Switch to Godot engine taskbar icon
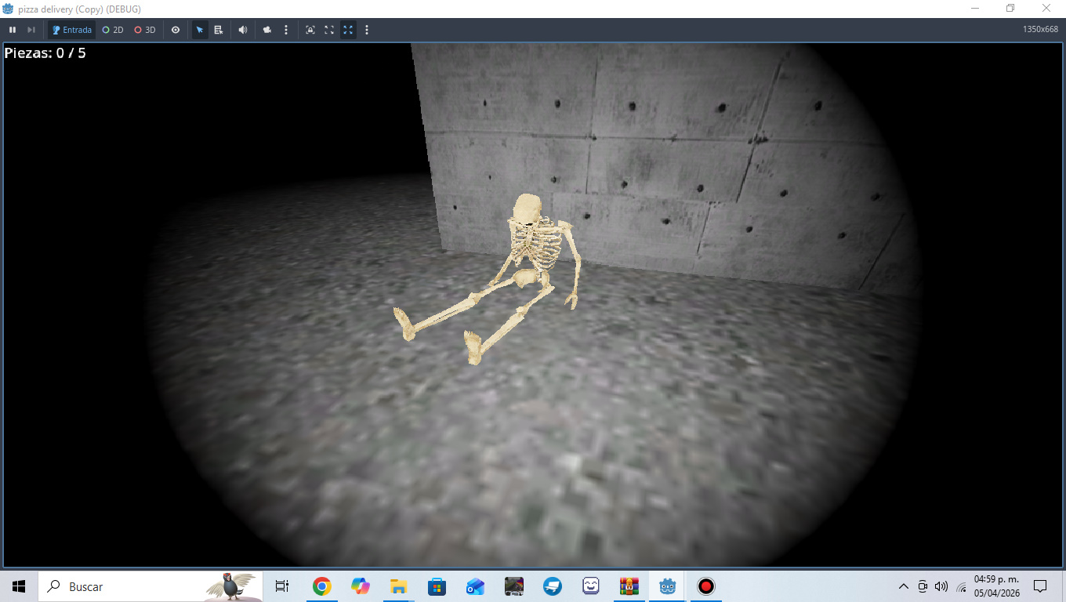This screenshot has width=1066, height=602. (668, 586)
